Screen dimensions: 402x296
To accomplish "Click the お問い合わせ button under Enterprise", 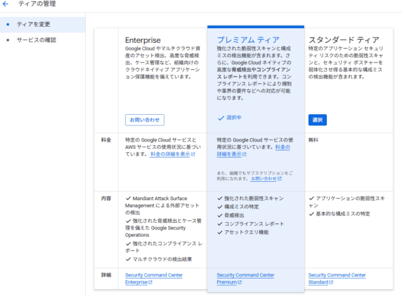I will pos(145,120).
